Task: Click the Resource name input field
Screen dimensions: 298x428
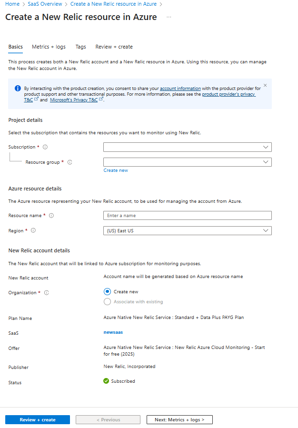Action: (x=187, y=215)
